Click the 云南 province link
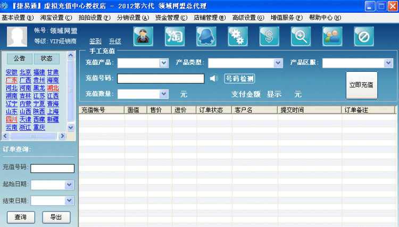Screen dimensions: 399x227 (12, 127)
